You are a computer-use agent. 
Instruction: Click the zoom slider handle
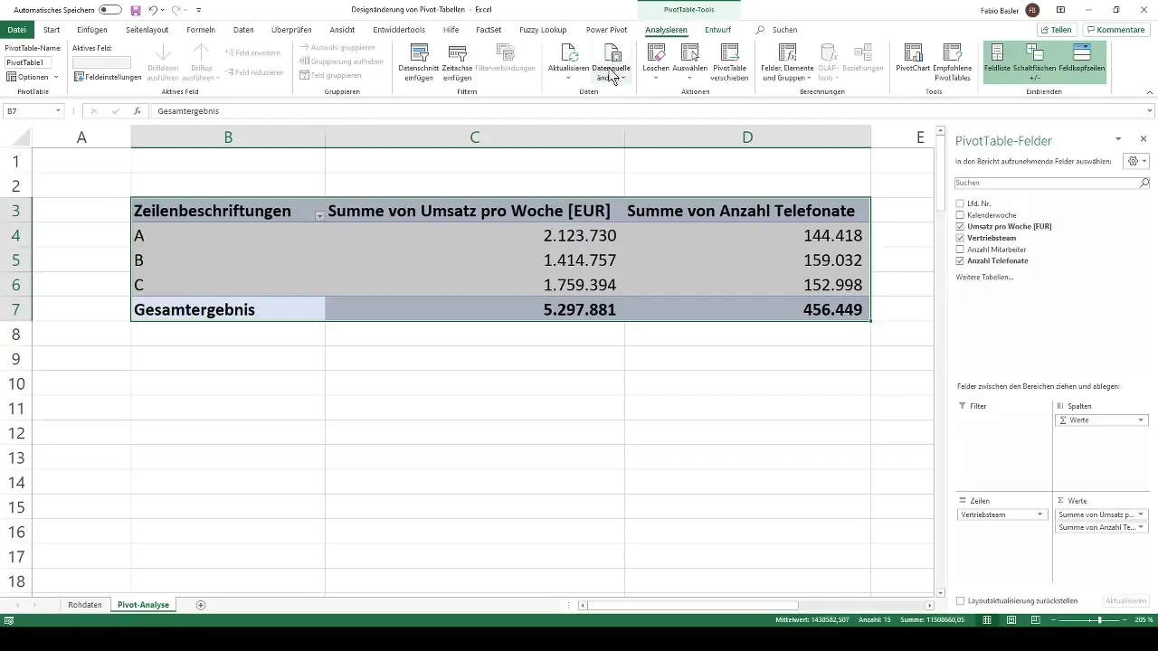click(1099, 620)
